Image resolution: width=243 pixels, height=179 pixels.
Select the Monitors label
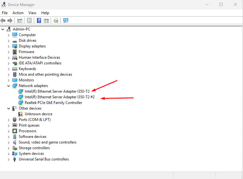click(x=26, y=80)
